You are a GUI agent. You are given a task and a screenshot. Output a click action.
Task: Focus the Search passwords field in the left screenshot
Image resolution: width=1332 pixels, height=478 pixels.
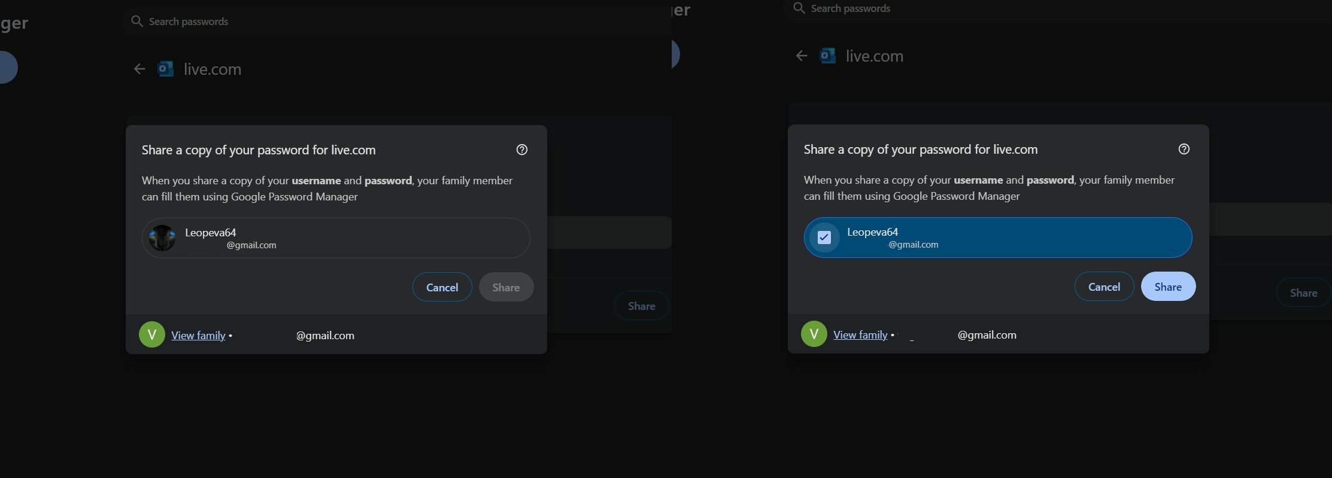tap(395, 22)
